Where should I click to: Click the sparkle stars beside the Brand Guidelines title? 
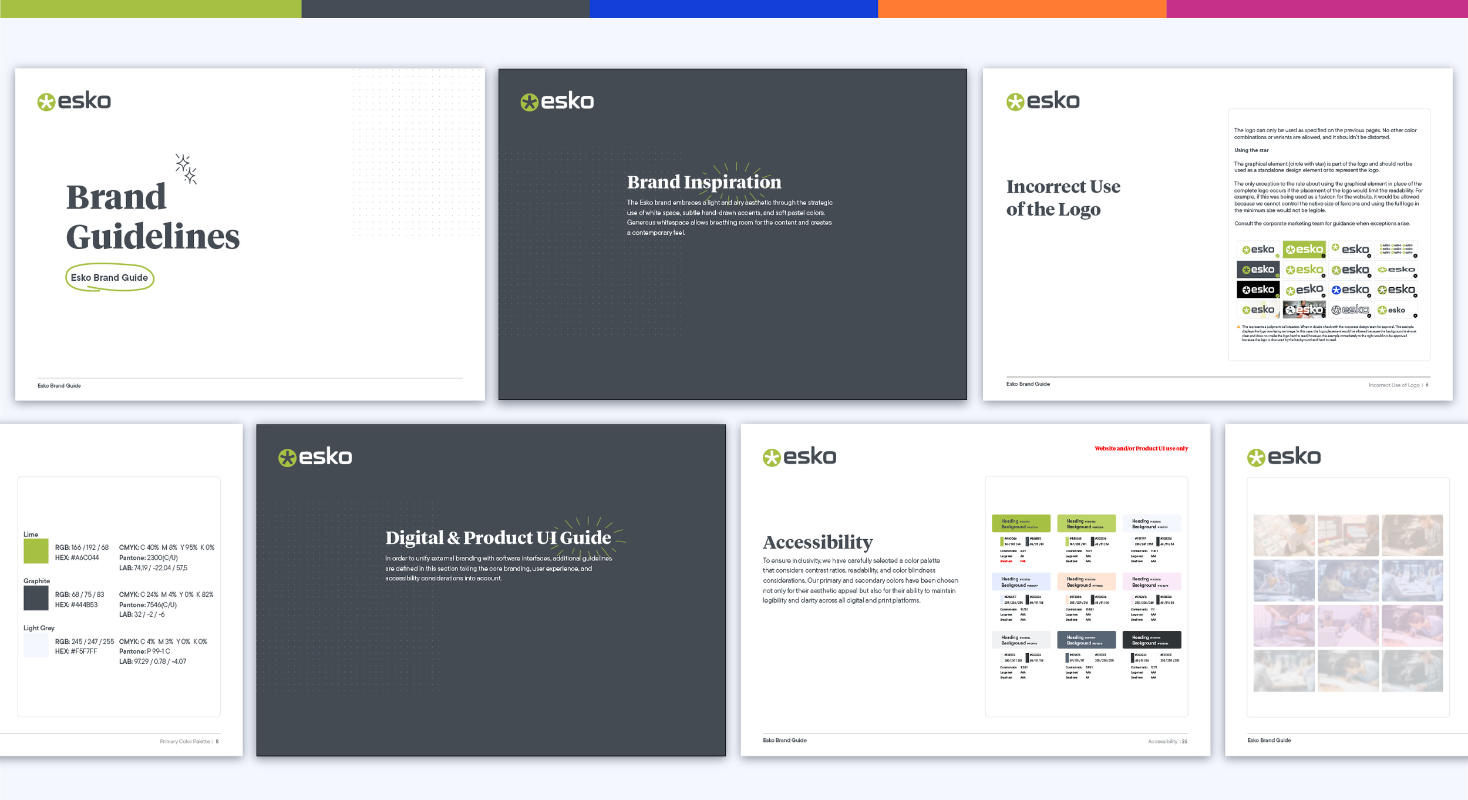[186, 169]
